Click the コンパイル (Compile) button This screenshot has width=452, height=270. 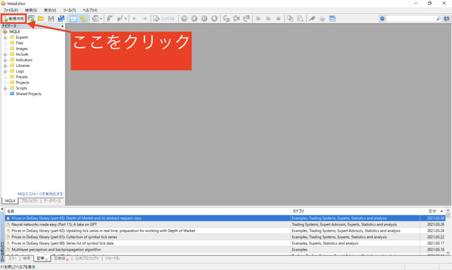tap(164, 19)
